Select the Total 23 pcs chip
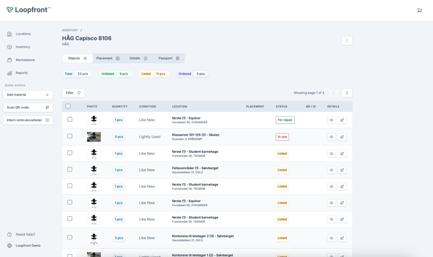The width and height of the screenshot is (433, 257). pyautogui.click(x=77, y=74)
